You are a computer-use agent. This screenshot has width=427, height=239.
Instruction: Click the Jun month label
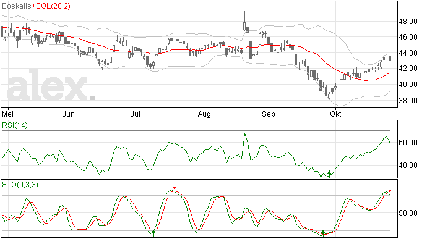pyautogui.click(x=68, y=114)
